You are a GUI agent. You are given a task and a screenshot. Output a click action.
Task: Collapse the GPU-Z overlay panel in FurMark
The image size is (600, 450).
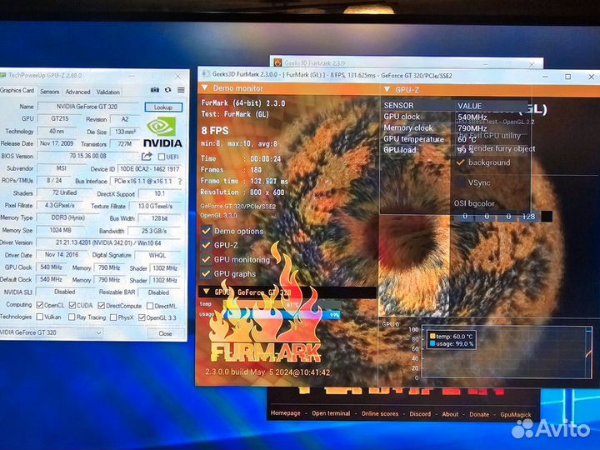(x=387, y=89)
